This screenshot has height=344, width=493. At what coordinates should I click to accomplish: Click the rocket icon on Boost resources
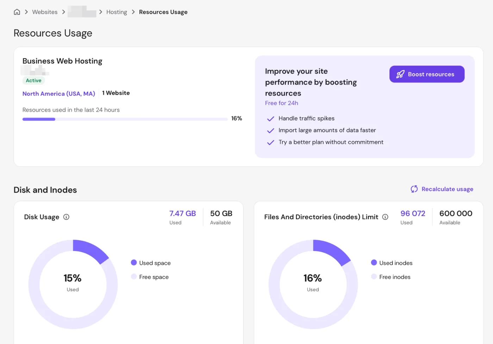click(x=400, y=74)
